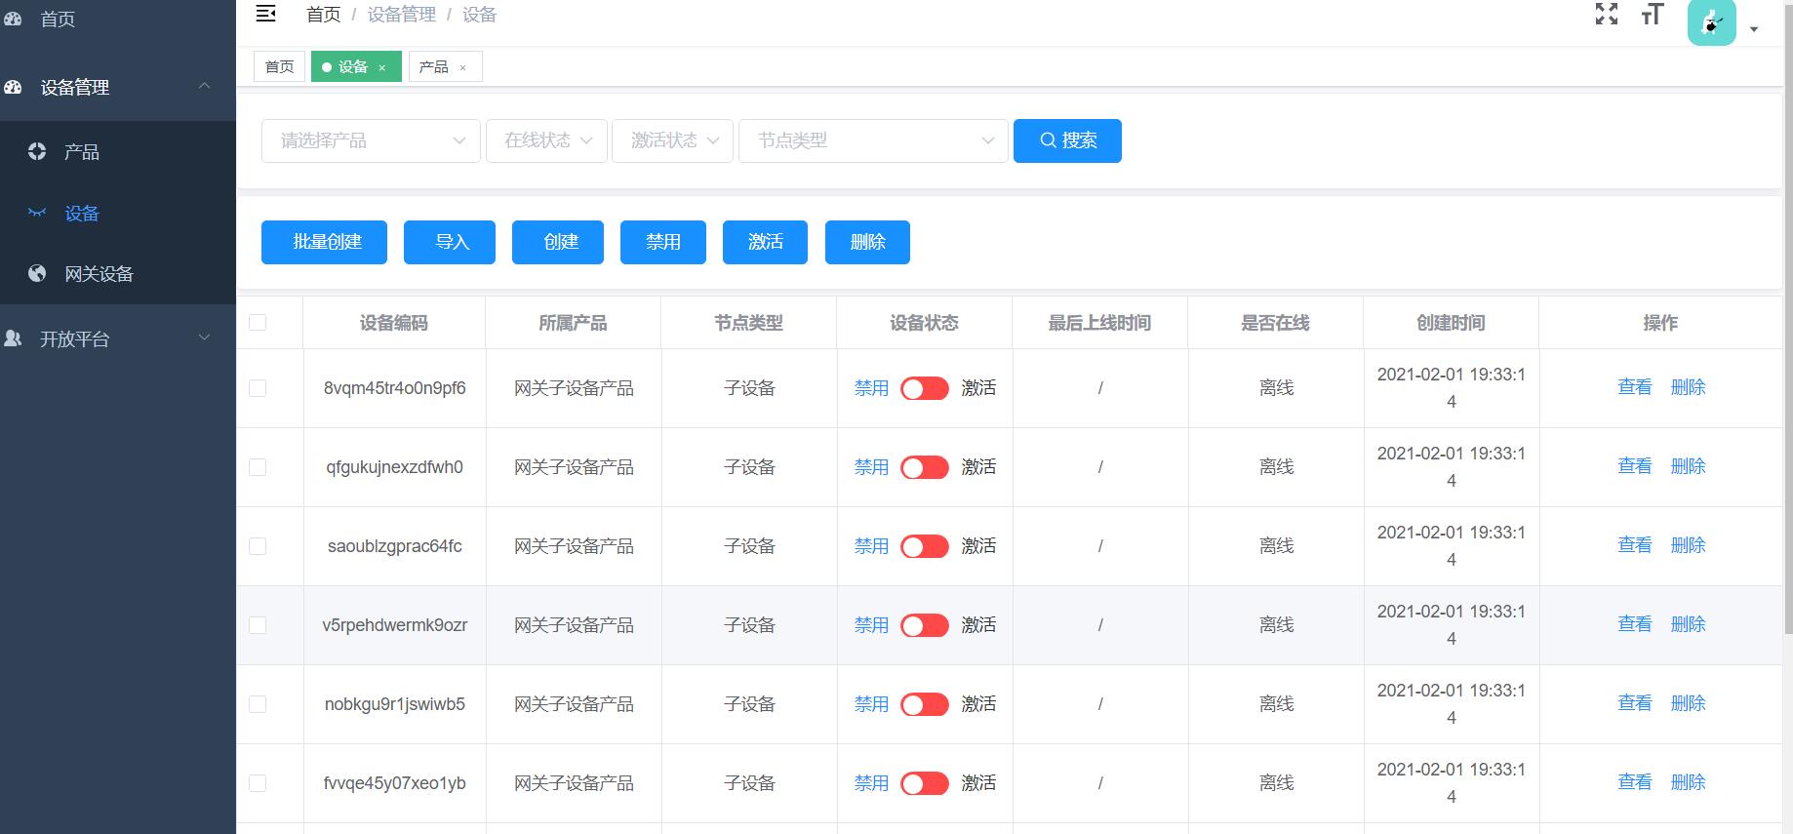
Task: Switch to the 产品 tab
Action: pyautogui.click(x=433, y=66)
